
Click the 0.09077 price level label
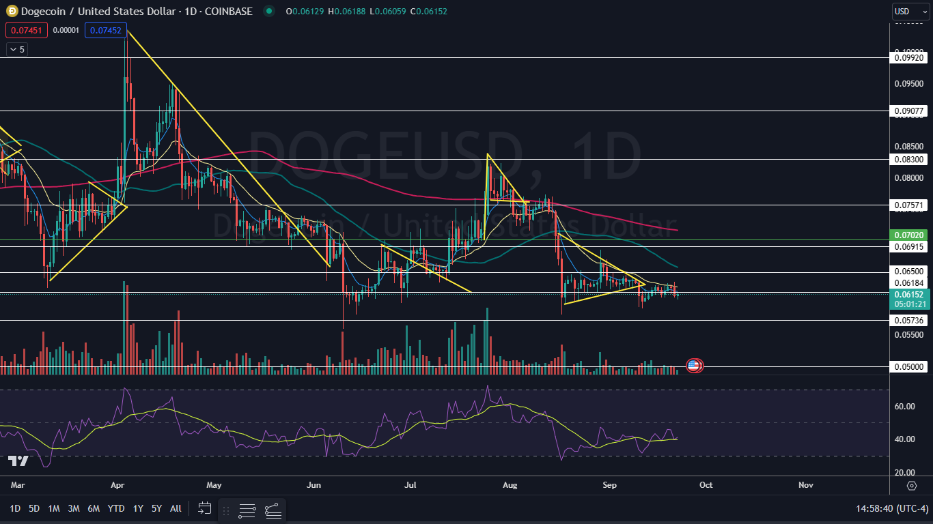pyautogui.click(x=910, y=110)
